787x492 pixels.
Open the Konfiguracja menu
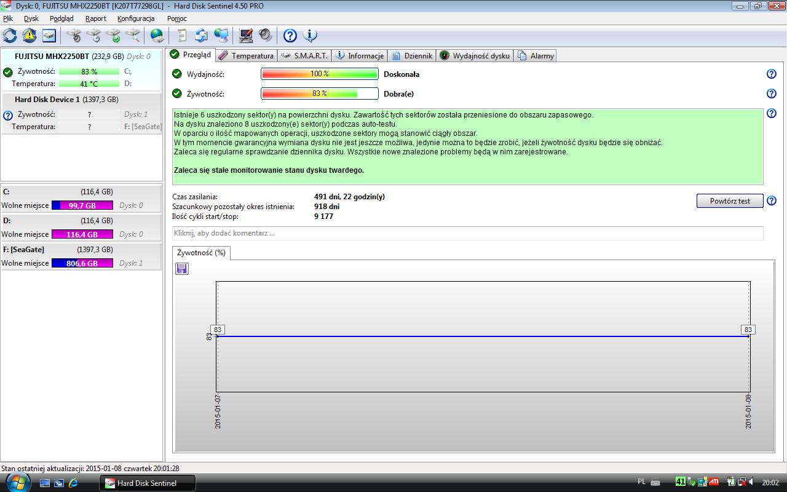[x=136, y=18]
